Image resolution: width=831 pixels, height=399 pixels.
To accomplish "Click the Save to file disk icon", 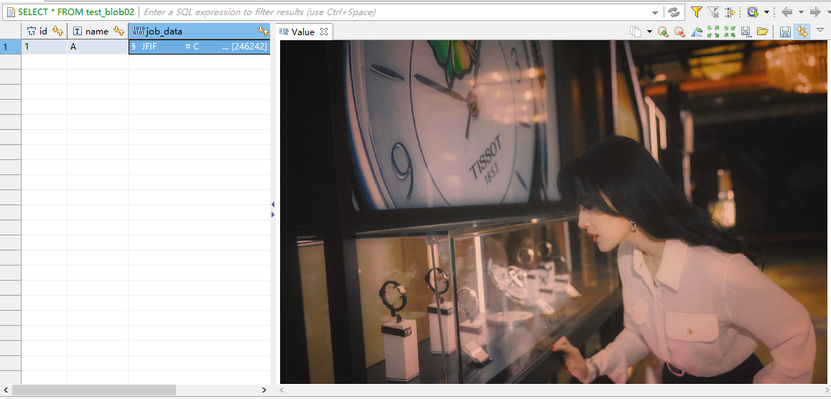I will click(x=746, y=32).
